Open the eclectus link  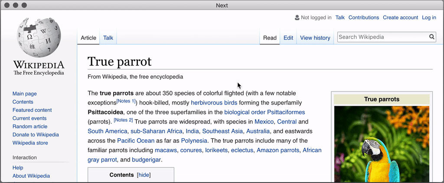click(x=242, y=150)
